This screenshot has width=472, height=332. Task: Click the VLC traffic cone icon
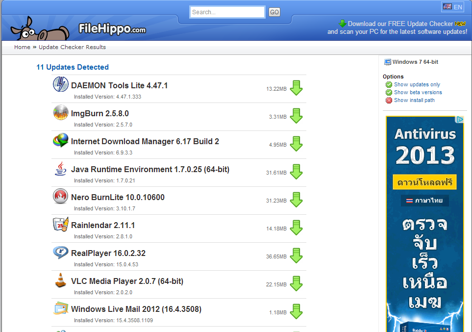[60, 280]
